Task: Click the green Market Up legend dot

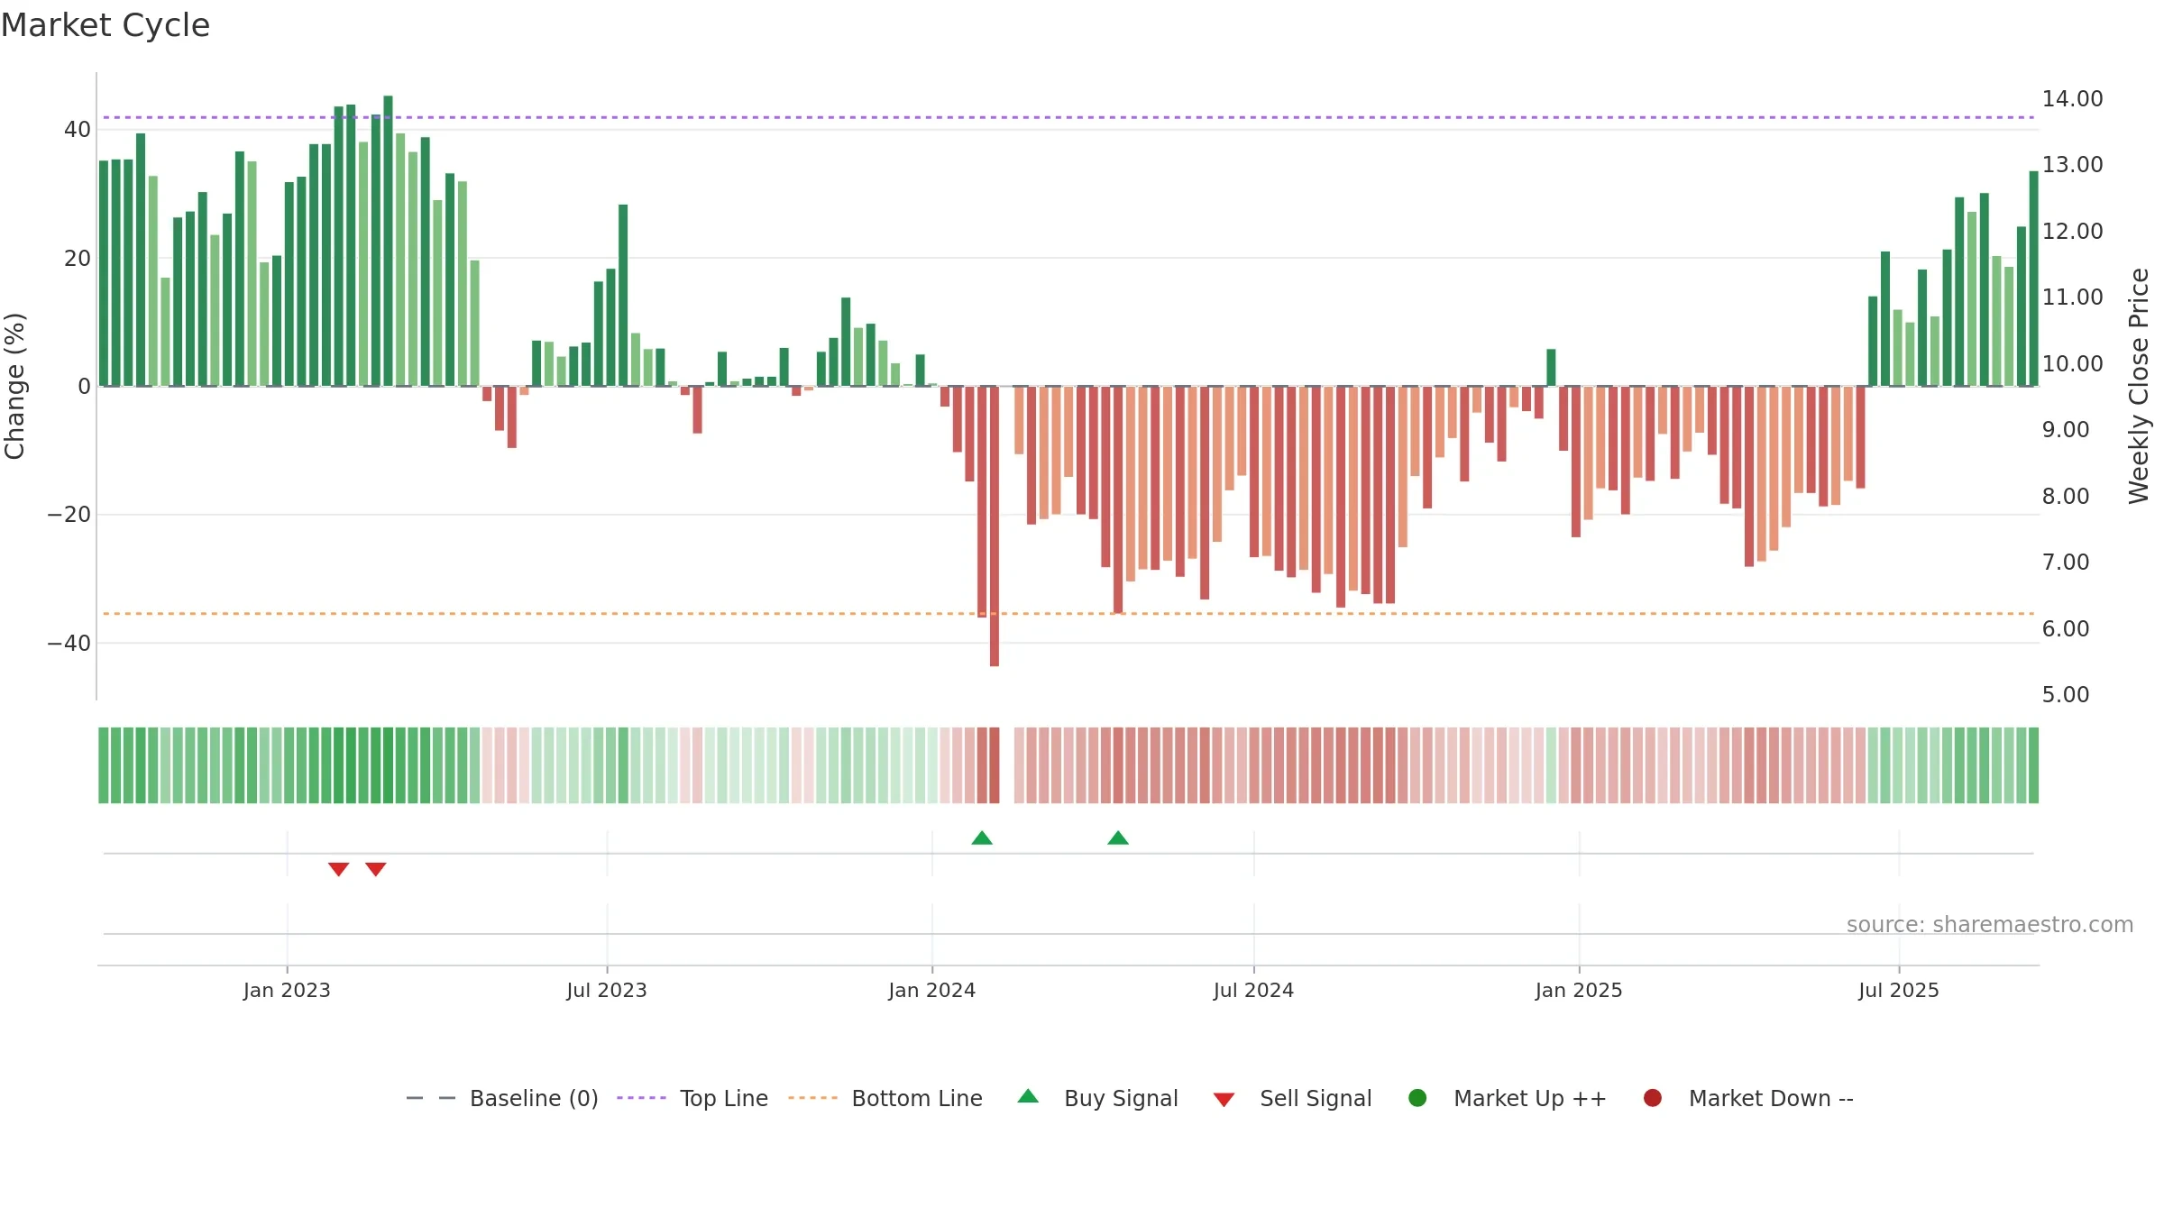Action: [x=1417, y=1098]
